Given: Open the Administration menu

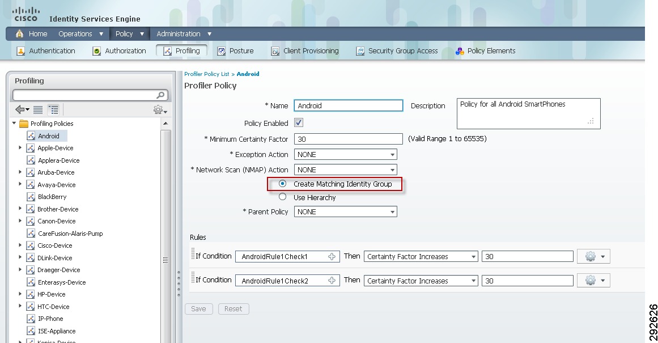Looking at the screenshot, I should click(184, 33).
